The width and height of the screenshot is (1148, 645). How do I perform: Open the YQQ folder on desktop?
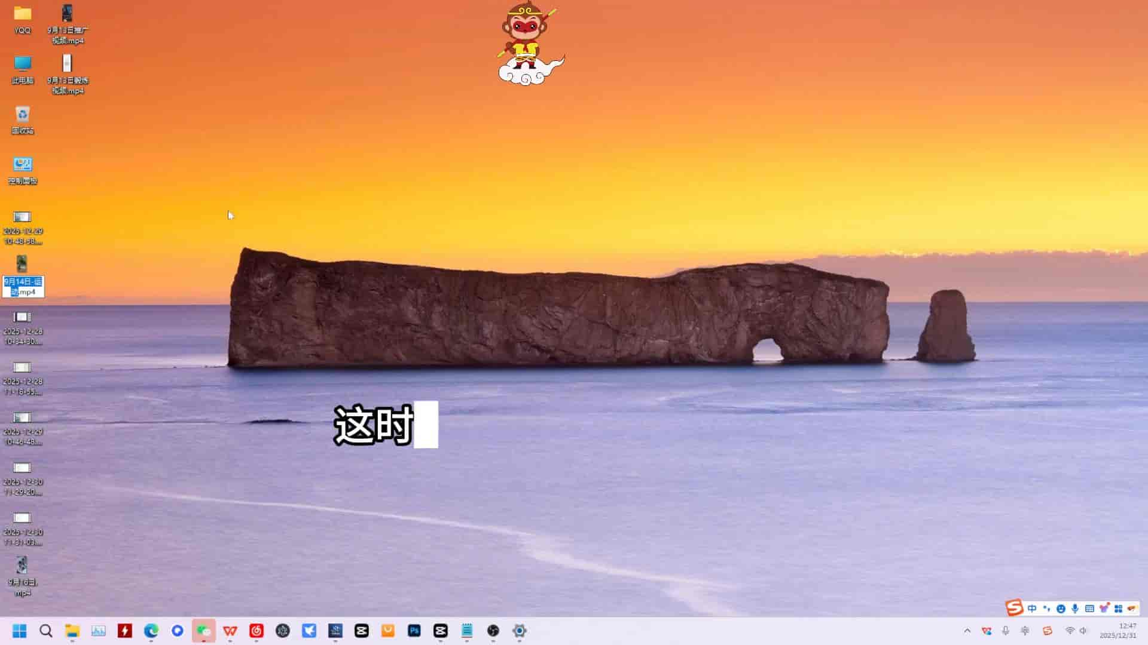(x=23, y=20)
